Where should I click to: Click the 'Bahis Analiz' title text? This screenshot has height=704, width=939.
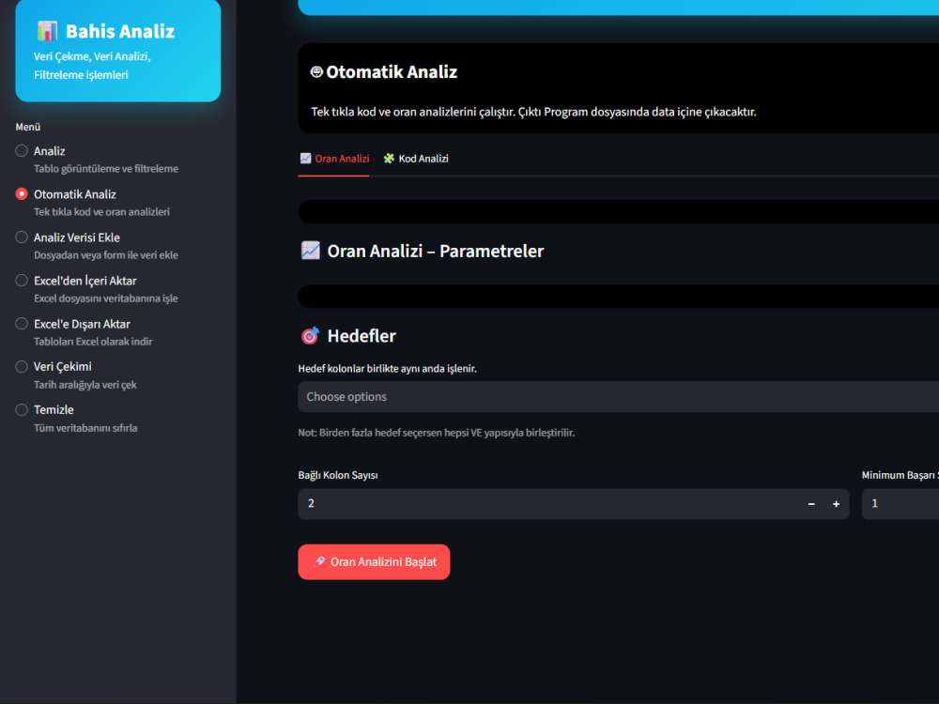point(120,31)
